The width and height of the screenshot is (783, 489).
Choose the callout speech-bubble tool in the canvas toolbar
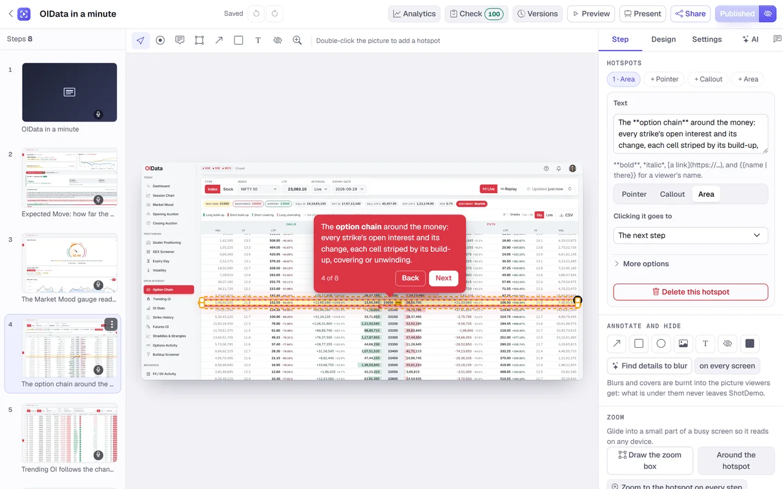pos(180,40)
